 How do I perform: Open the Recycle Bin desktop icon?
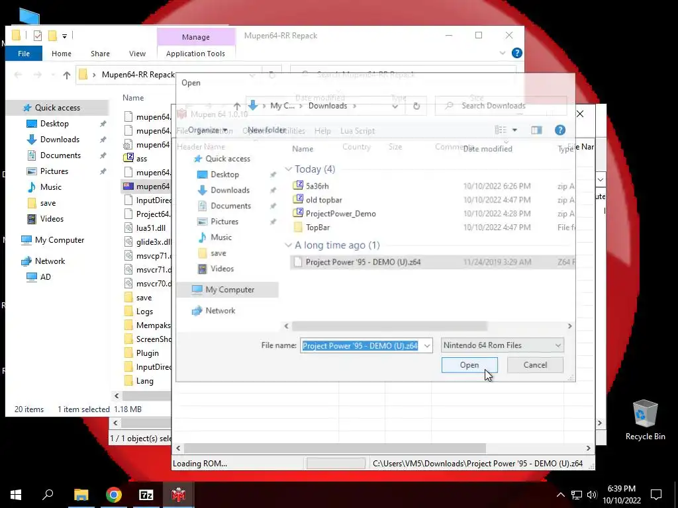[x=645, y=420]
